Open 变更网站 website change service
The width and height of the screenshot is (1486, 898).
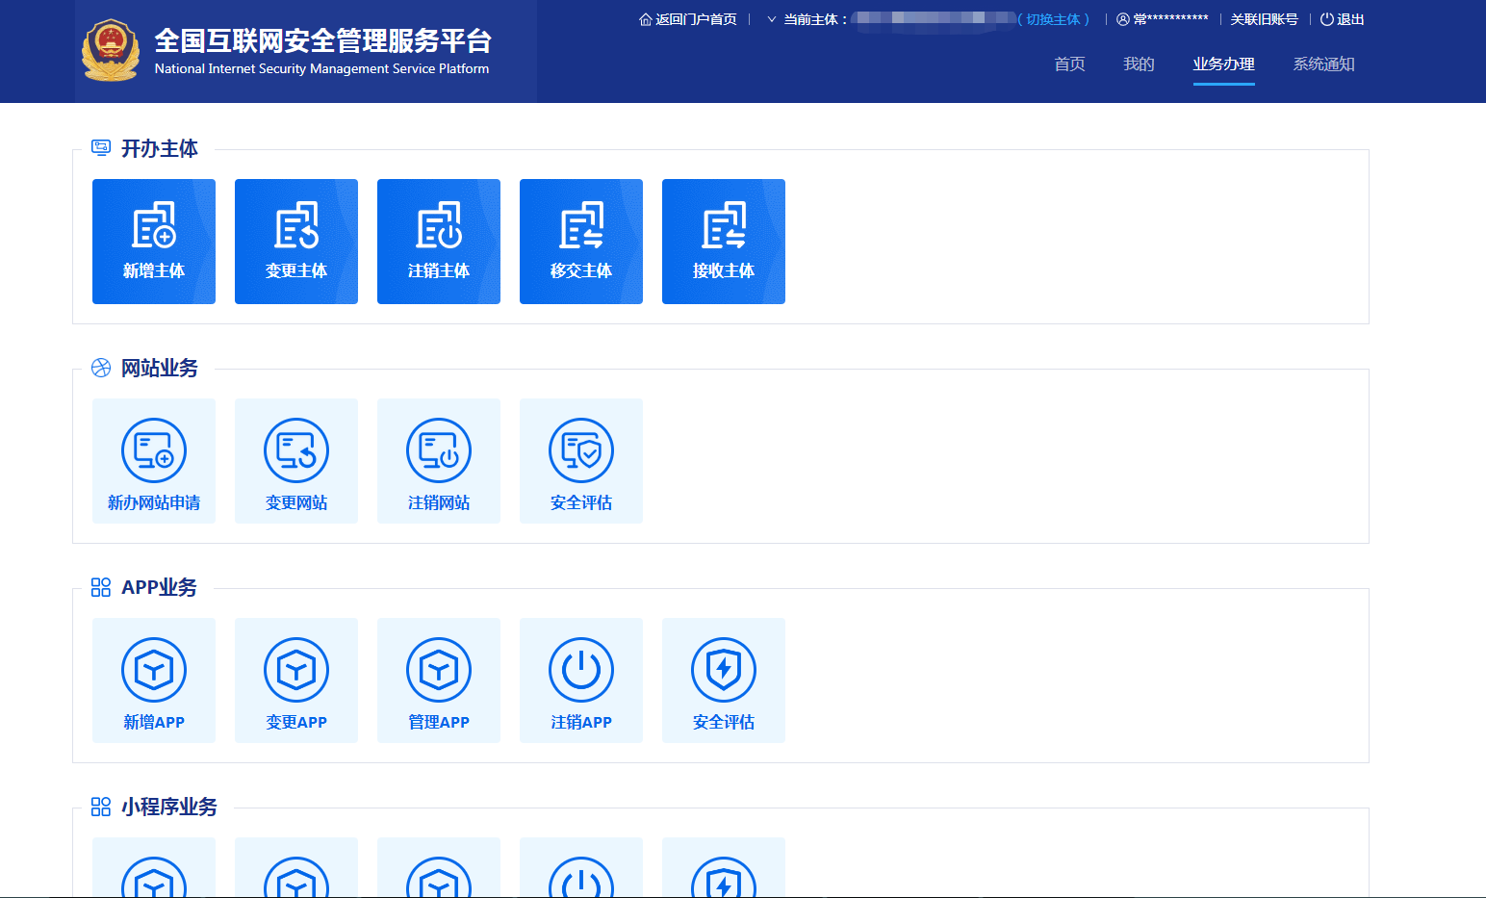coord(295,460)
